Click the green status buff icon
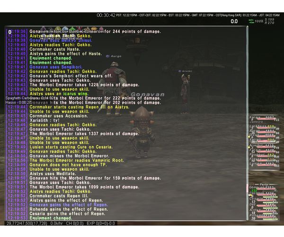Viewport: 284px width, 237px height. 72,29
